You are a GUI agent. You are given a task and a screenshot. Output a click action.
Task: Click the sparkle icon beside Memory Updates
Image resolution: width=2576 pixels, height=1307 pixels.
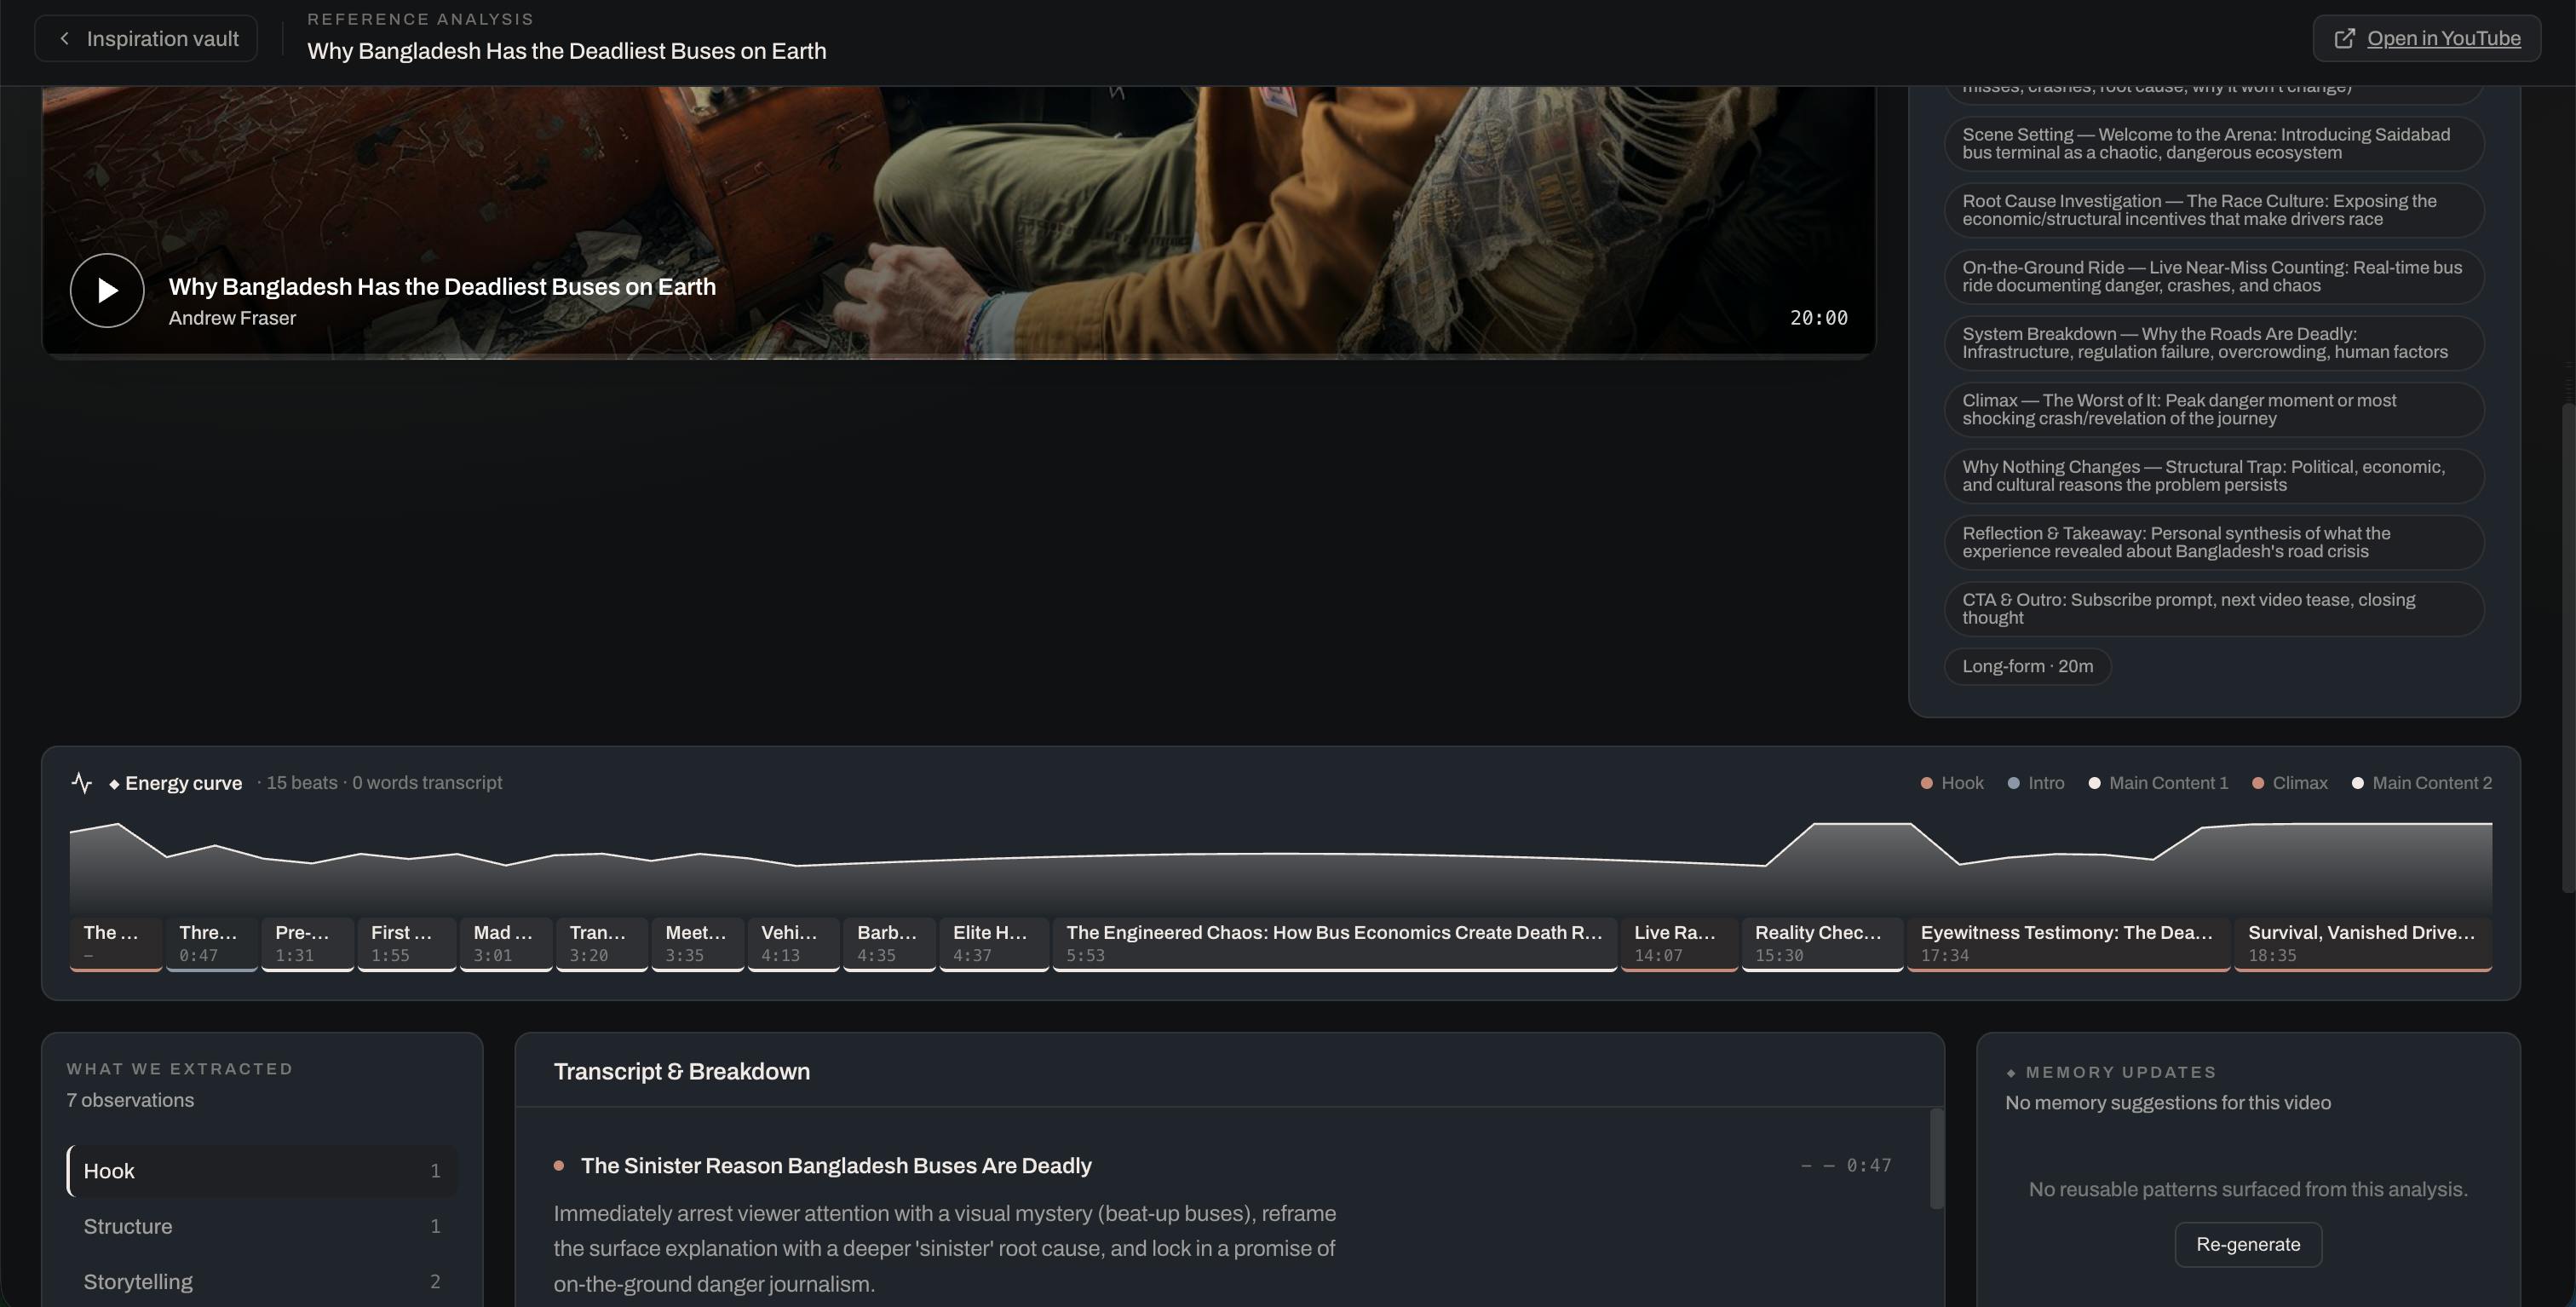point(2011,1073)
